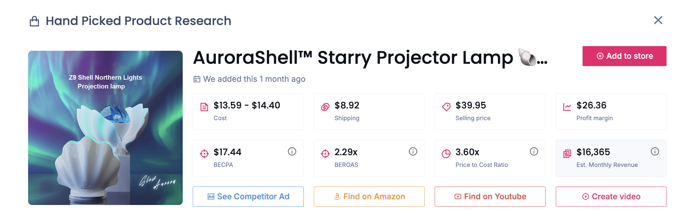Screen dimensions: 696x213
Task: Click the AuroraShell Starry Projector Lamp title
Action: 353,57
